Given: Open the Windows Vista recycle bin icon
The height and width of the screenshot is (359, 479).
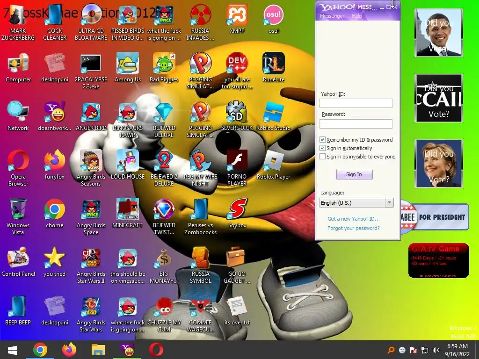Looking at the screenshot, I should click(x=18, y=217).
